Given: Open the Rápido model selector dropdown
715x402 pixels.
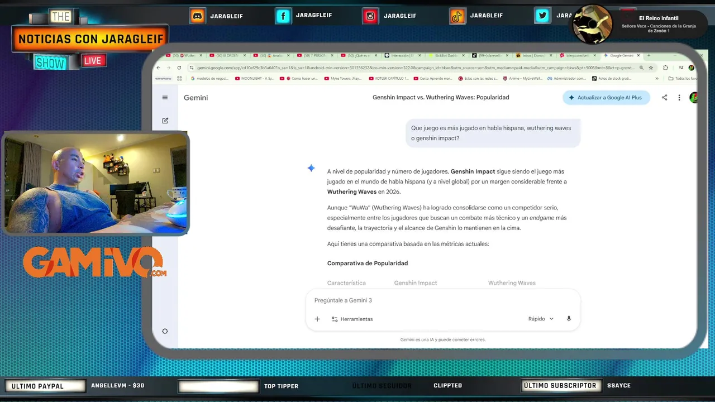Looking at the screenshot, I should click(541, 319).
